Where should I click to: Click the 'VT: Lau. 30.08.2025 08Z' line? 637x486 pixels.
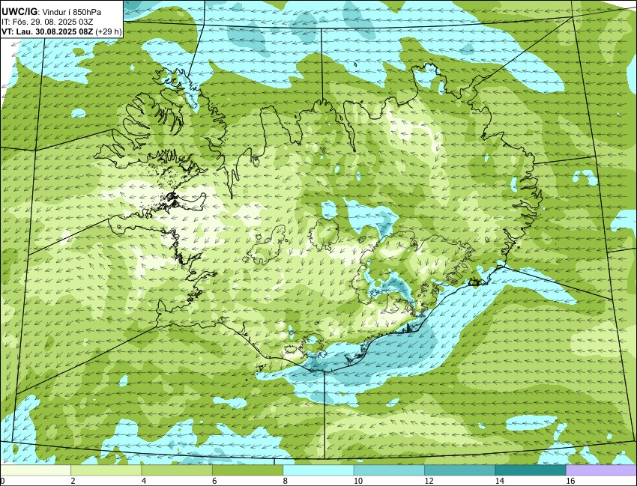47,32
